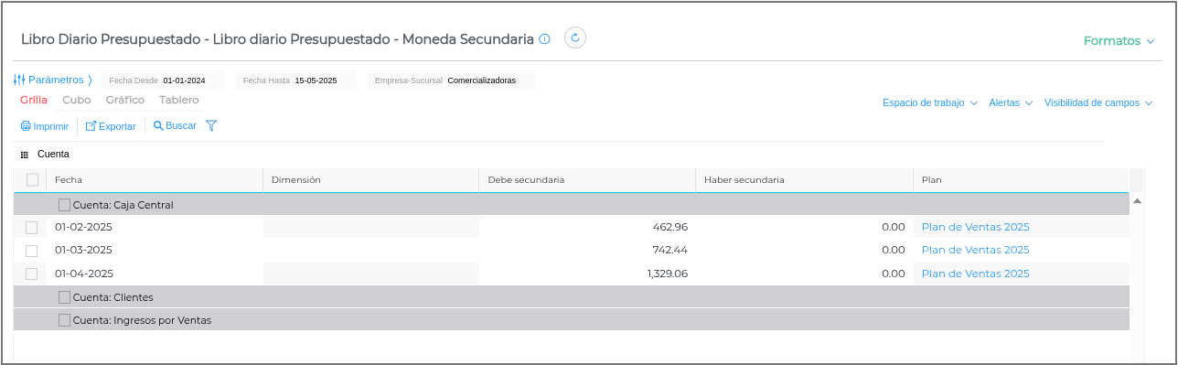Screen dimensions: 1178x365
Task: Click the Fecha Desde date field
Action: click(x=163, y=81)
